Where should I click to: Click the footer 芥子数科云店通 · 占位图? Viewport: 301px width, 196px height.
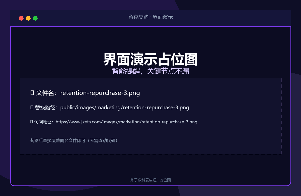click(150, 180)
